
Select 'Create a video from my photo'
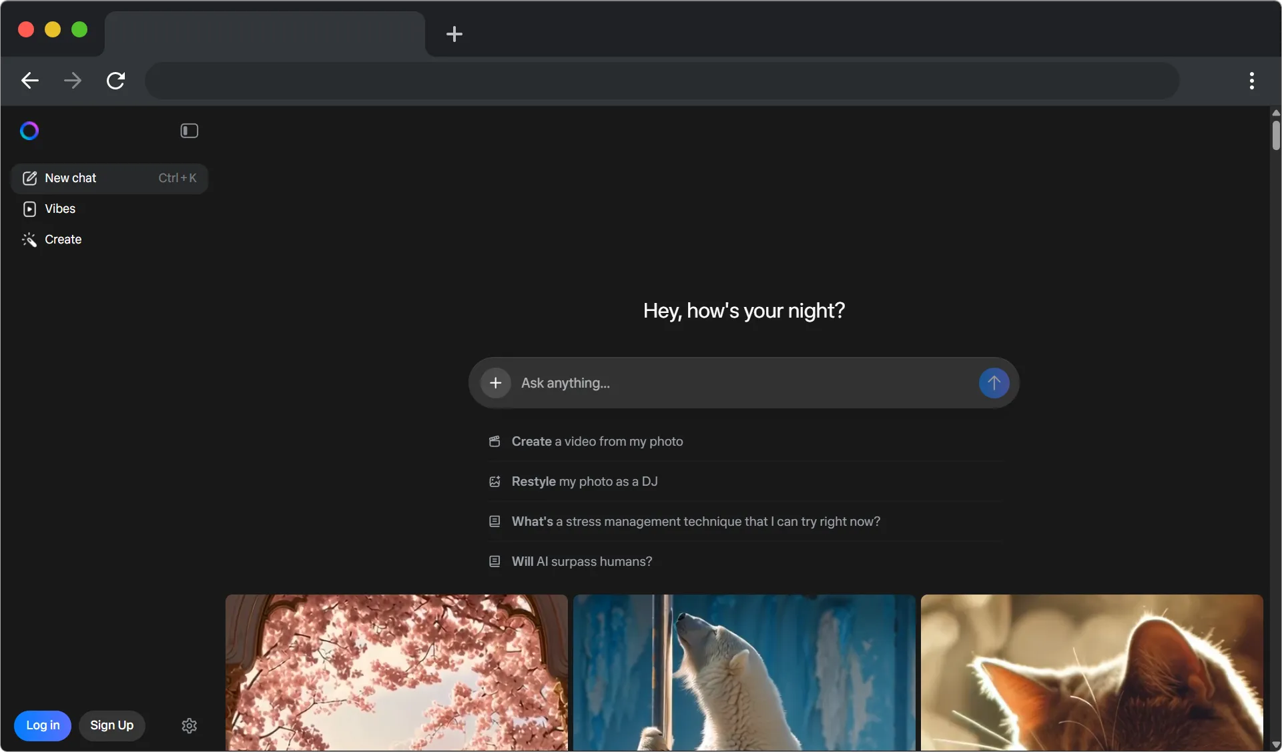click(597, 441)
